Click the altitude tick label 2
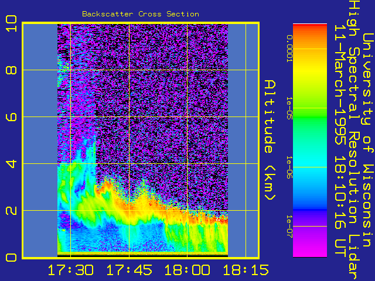 pyautogui.click(x=11, y=211)
